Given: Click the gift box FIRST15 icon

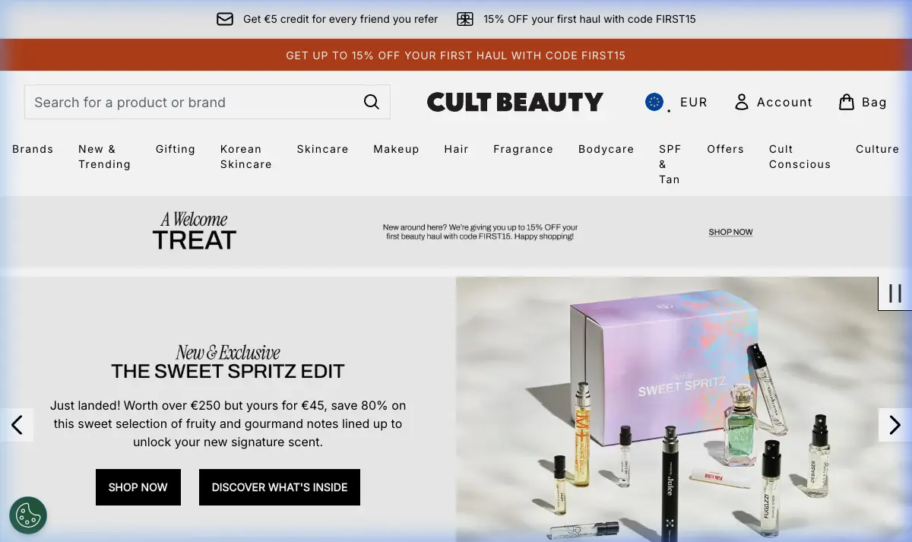Looking at the screenshot, I should click(465, 19).
